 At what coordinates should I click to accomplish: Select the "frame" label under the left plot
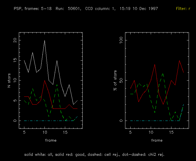(x=51, y=140)
